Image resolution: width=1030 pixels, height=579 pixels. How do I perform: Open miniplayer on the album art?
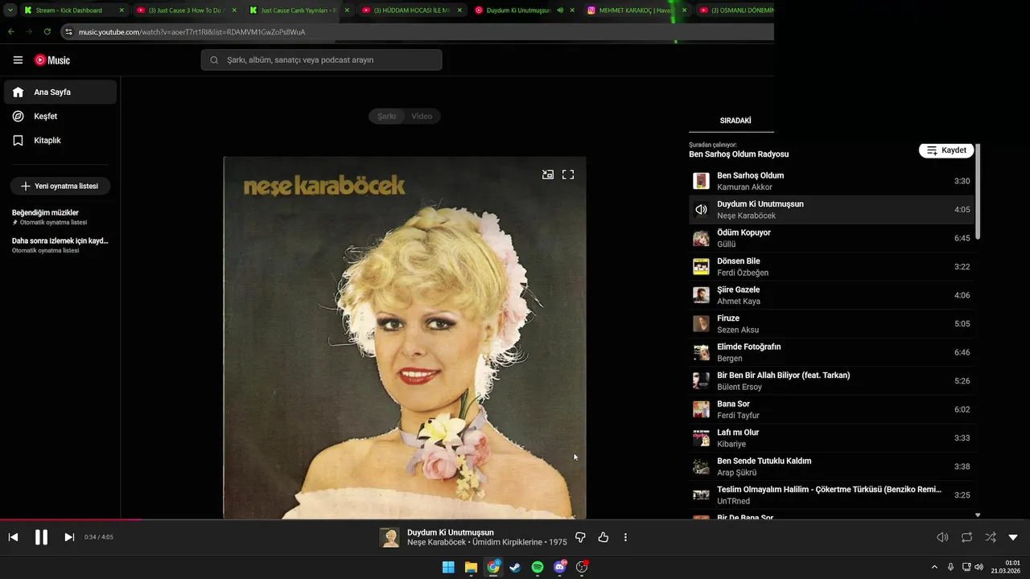[x=548, y=175]
